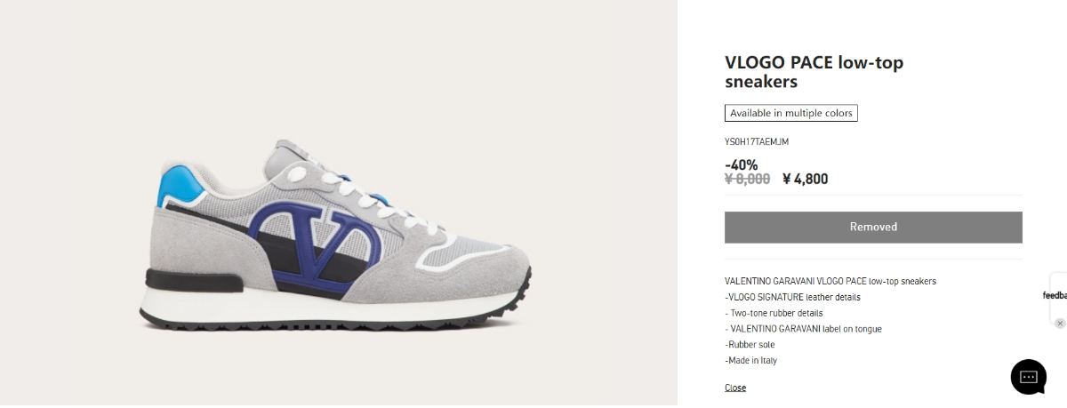Open the feedback side tab
The width and height of the screenshot is (1067, 408).
(1055, 295)
